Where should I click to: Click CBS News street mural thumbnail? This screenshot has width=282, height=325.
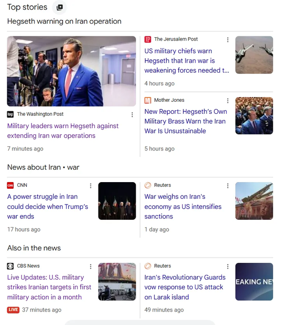coord(117,282)
